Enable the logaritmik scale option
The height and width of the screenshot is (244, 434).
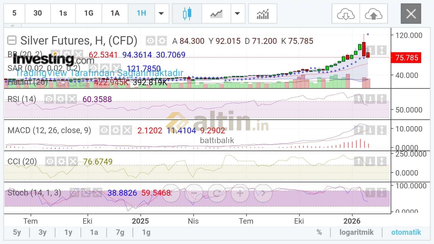tap(356, 232)
